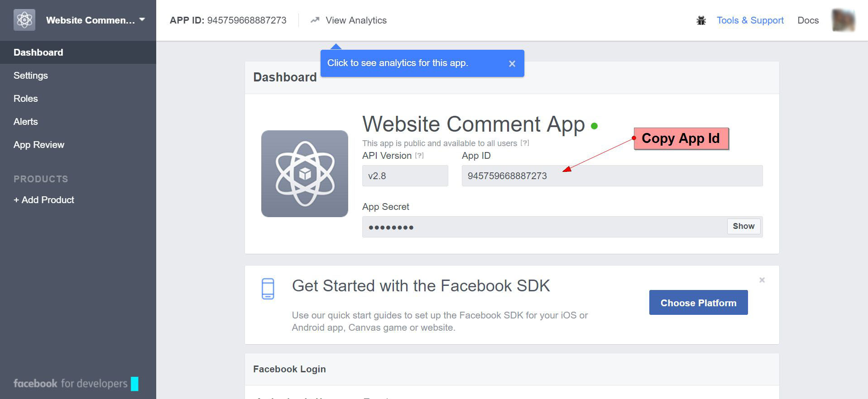Viewport: 868px width, 399px height.
Task: Click Choose Platform button
Action: coord(698,303)
